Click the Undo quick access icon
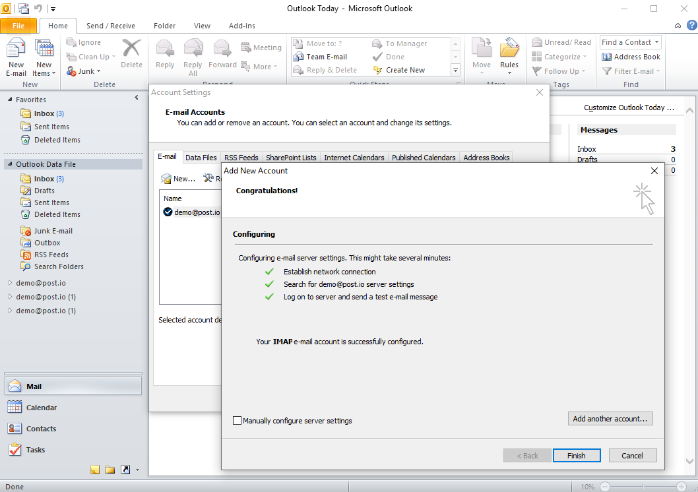This screenshot has height=492, width=698. coord(38,9)
